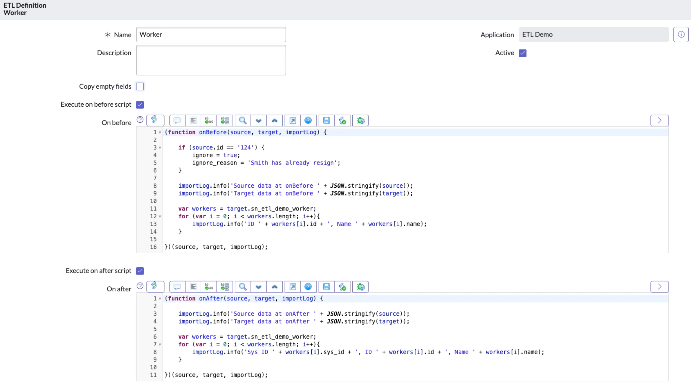Format code in On before script
Viewport: 691px width, 388px height.
pos(193,121)
